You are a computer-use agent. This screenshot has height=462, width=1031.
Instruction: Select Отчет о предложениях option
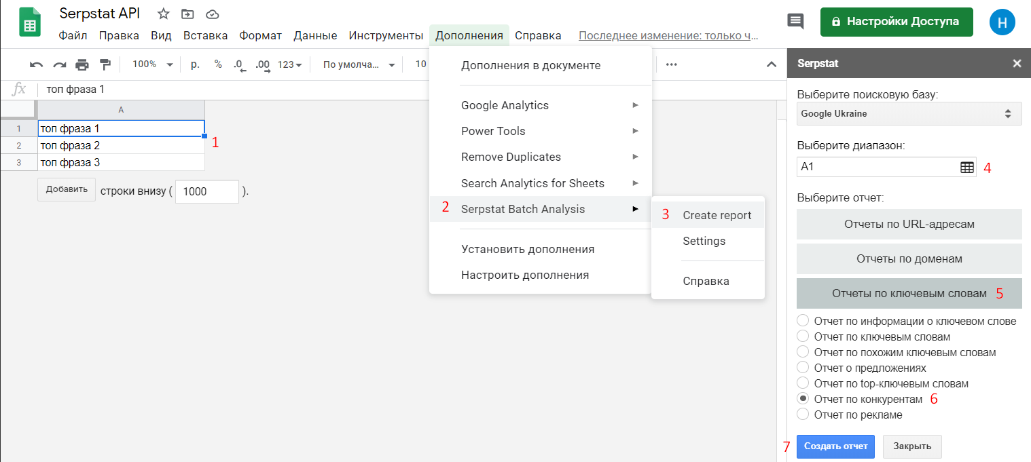(x=803, y=367)
